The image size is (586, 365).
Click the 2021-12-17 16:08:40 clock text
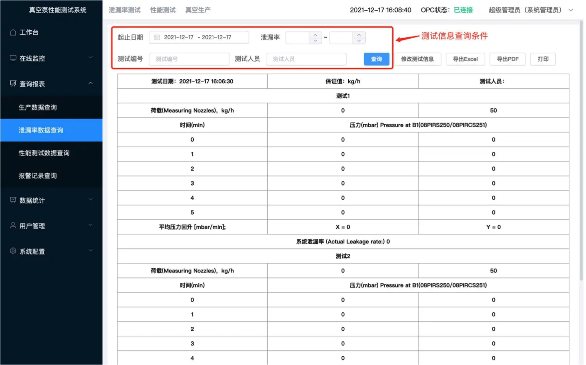pos(380,10)
